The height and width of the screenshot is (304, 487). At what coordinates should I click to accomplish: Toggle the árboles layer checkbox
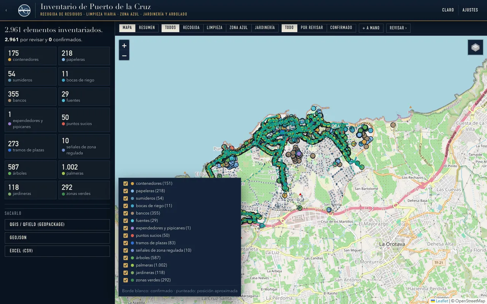[126, 258]
